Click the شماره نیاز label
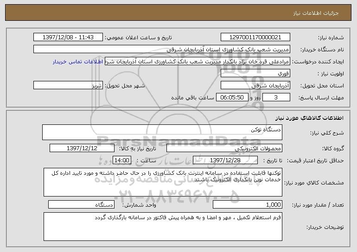 click(x=331, y=37)
